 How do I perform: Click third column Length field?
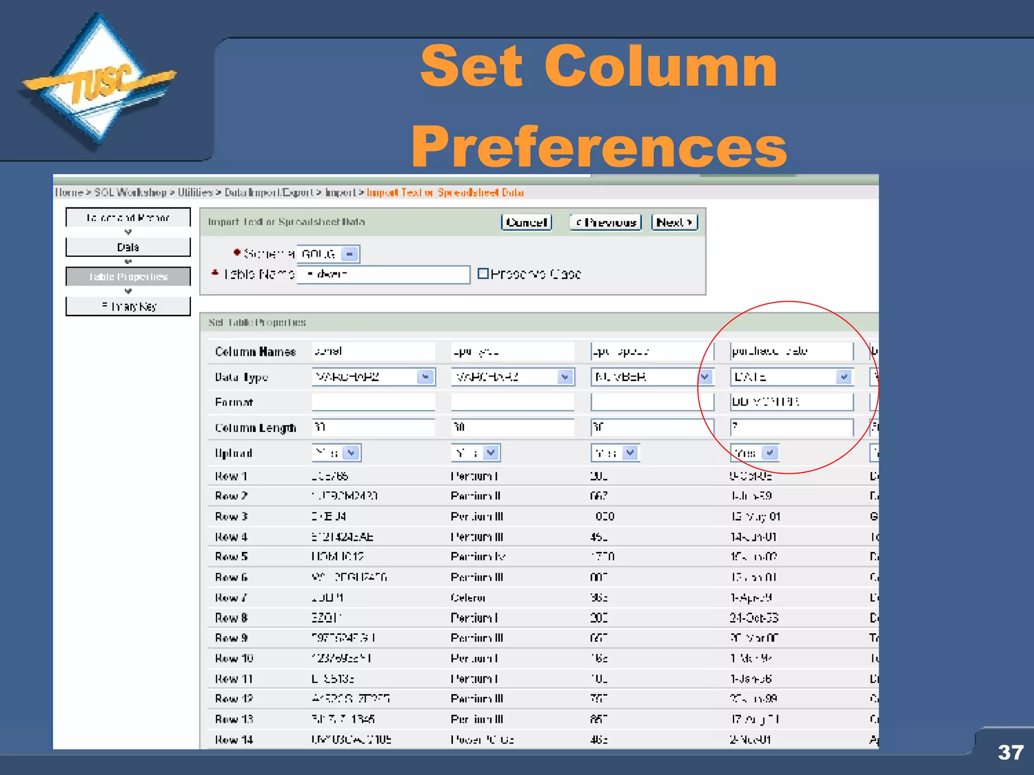point(652,427)
